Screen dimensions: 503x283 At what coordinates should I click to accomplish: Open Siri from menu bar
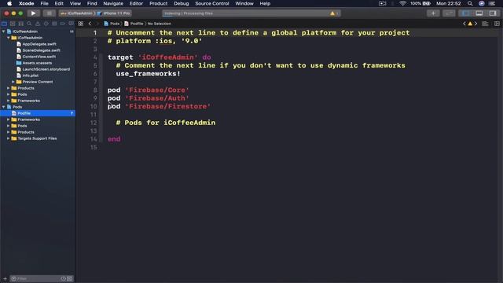click(482, 3)
